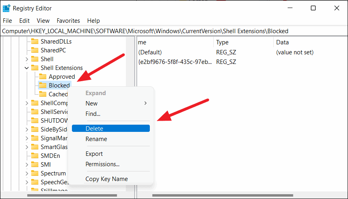Select the {e2bf9676-5f8f-435c-97eb... value
The width and height of the screenshot is (348, 199).
coord(175,62)
